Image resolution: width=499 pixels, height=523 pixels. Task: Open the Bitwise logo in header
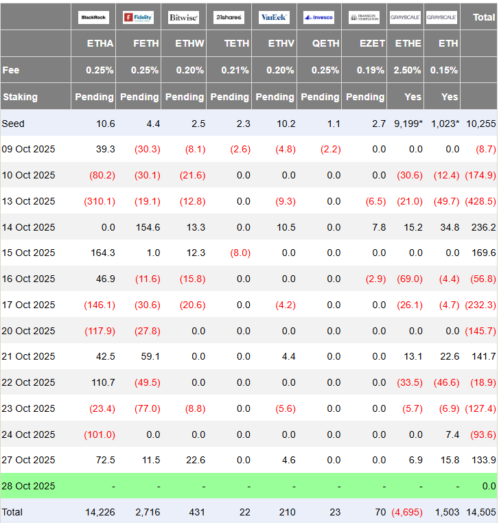point(183,17)
